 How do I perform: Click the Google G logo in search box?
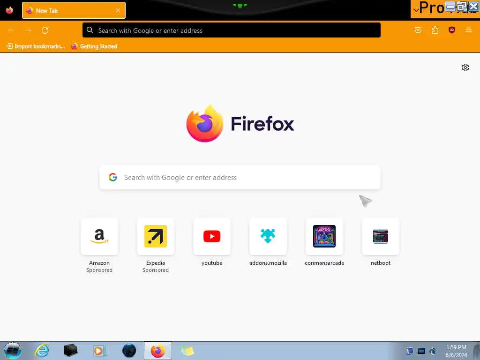point(113,177)
